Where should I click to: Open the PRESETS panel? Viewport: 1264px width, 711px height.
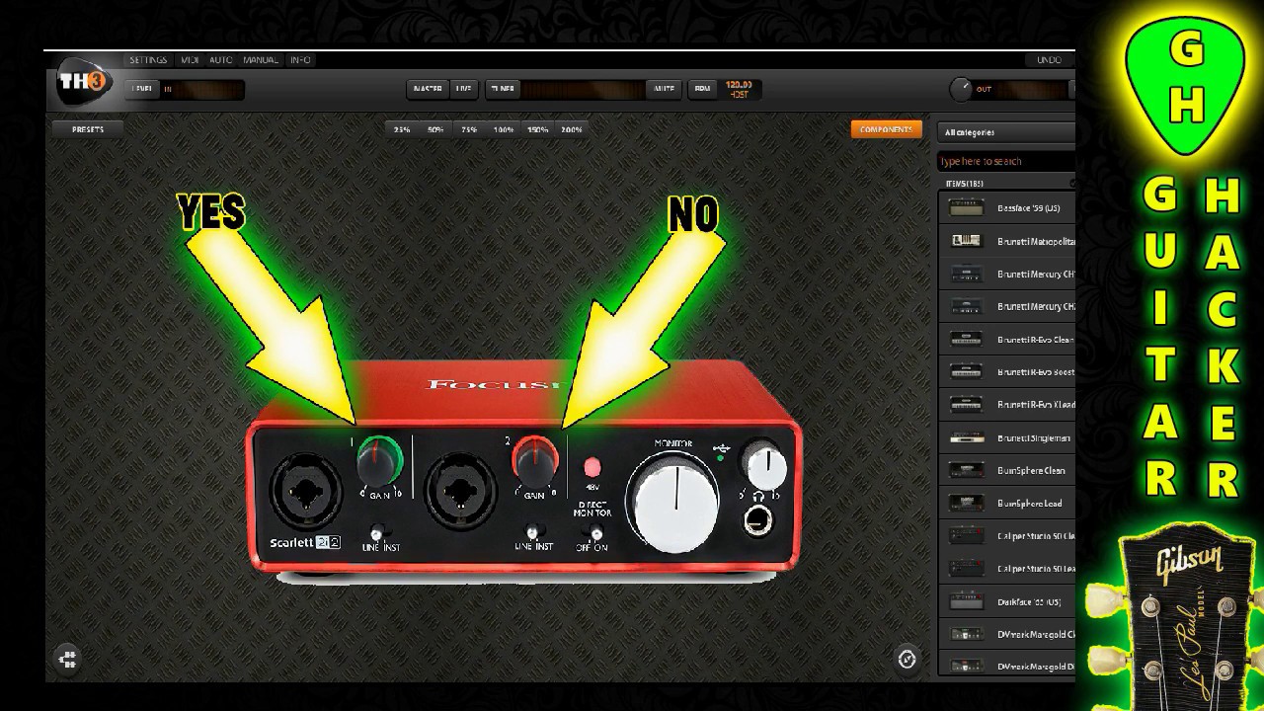pyautogui.click(x=88, y=129)
